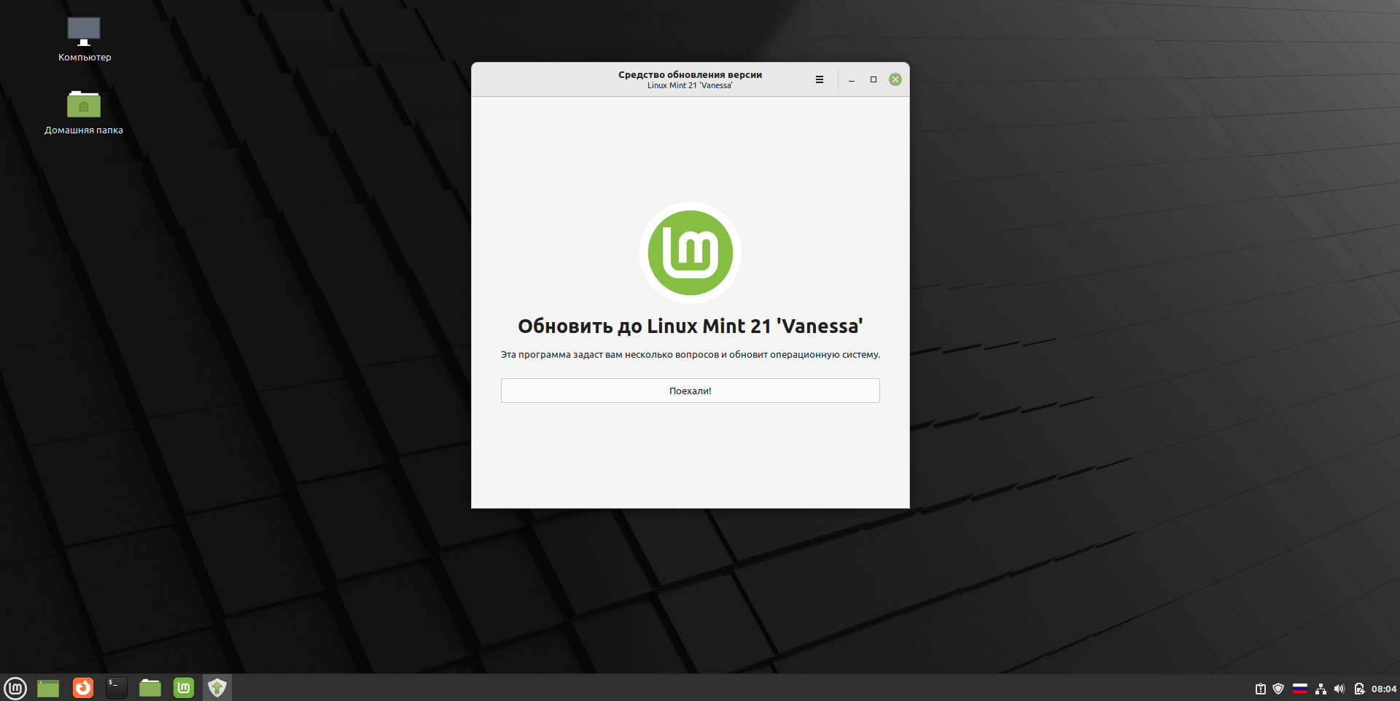Click the Linux Mint logo in the upgrade window

(690, 252)
